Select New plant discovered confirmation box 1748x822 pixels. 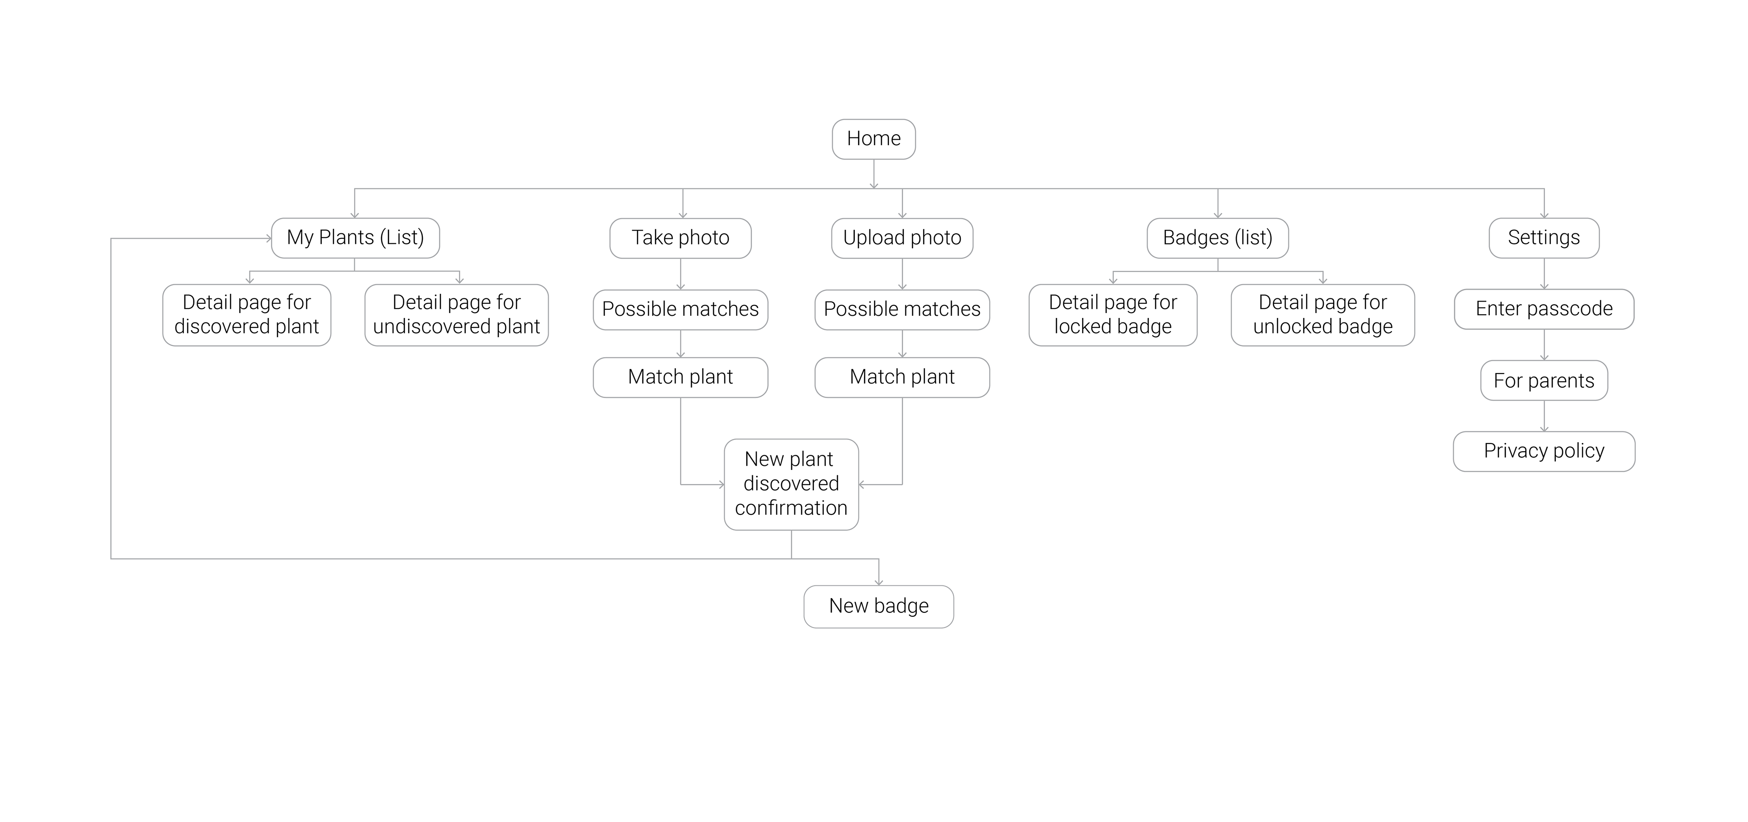point(791,484)
